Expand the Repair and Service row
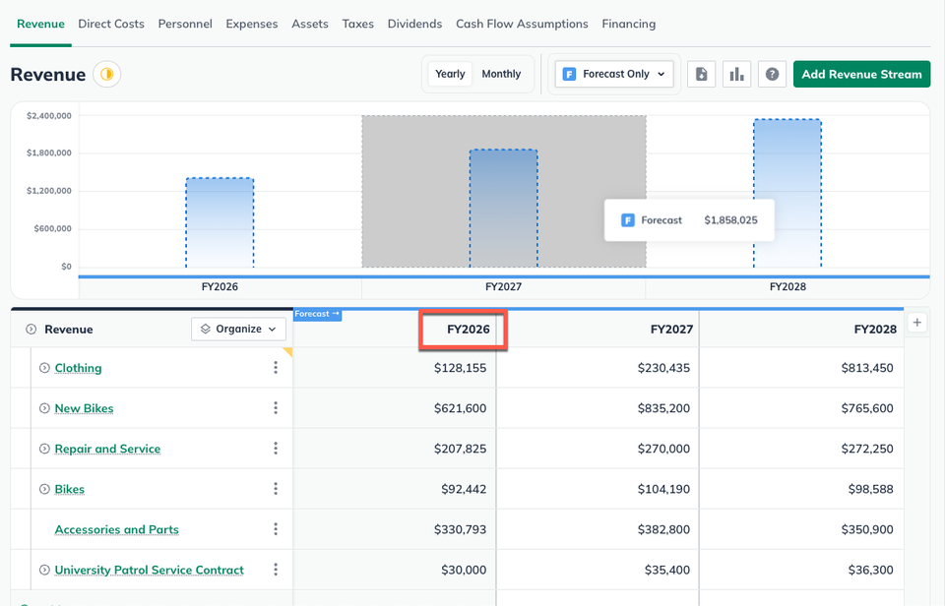Screen dimensions: 945x606 (x=44, y=449)
